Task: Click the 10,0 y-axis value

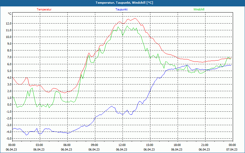Action: [x=9, y=37]
